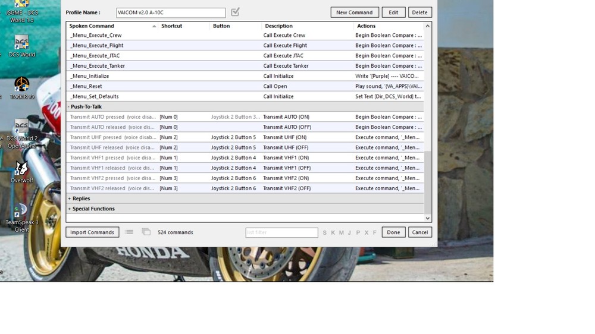Open the TeamSpeak 3 Client shortcut
The image size is (595, 334).
click(x=21, y=218)
